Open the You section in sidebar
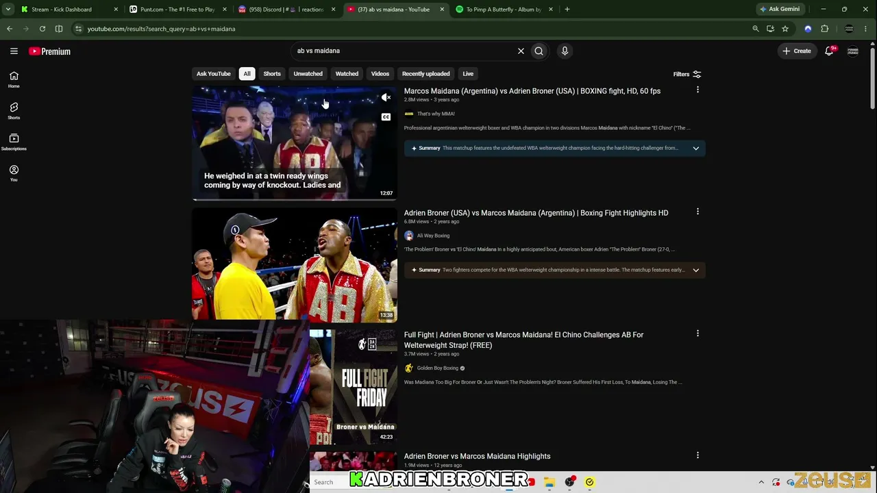Image resolution: width=877 pixels, height=493 pixels. 14,173
